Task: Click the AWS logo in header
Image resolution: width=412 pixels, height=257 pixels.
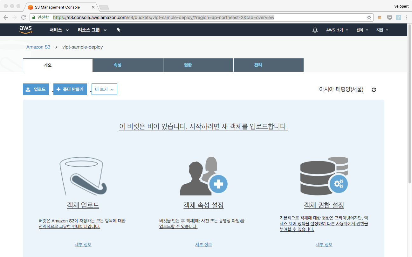Action: click(x=26, y=30)
